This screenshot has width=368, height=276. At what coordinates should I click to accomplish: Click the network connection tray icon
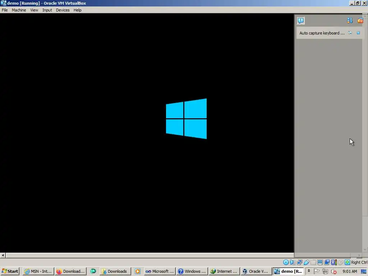[325, 271]
